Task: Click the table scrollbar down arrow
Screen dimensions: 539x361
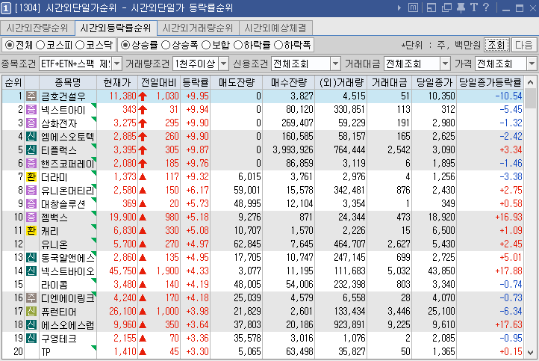Action: coord(530,352)
